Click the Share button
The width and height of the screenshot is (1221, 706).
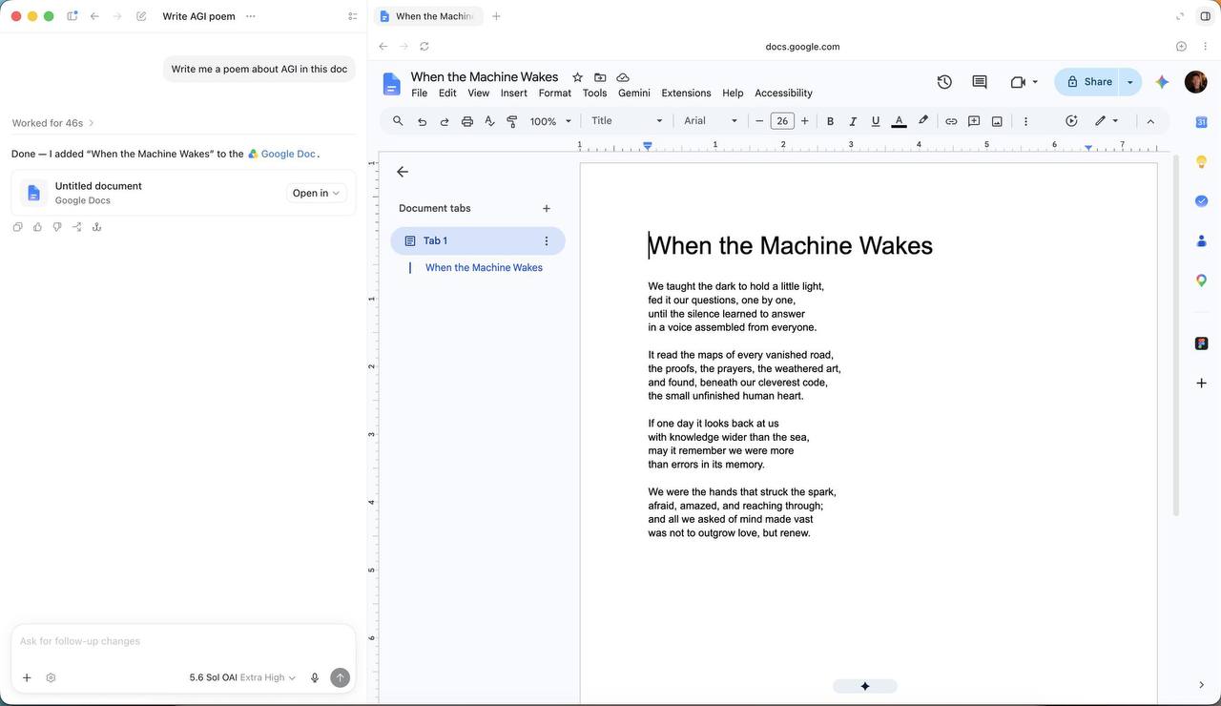pyautogui.click(x=1088, y=82)
